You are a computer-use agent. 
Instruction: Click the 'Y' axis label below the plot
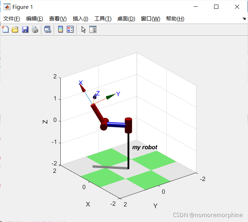coord(155,206)
